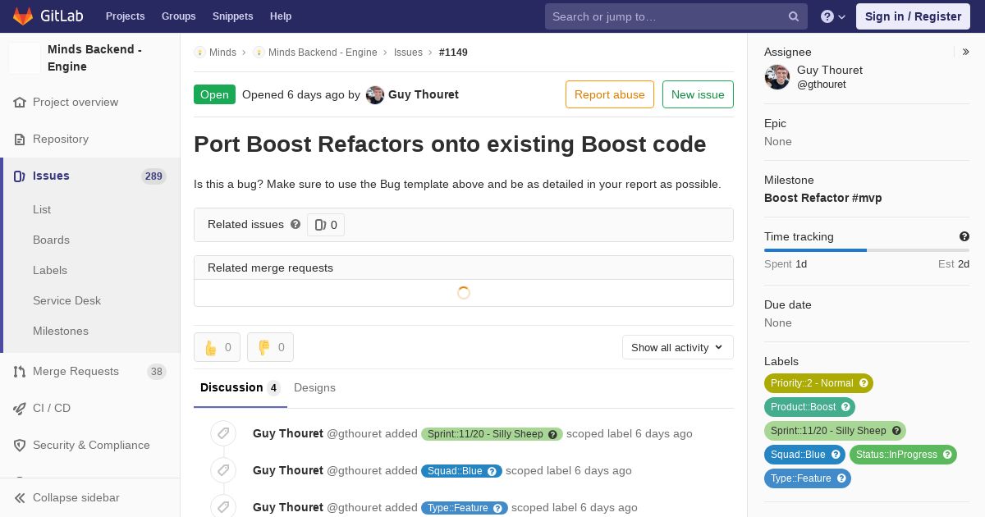
Task: Click the search magnifier icon
Action: pos(794,16)
